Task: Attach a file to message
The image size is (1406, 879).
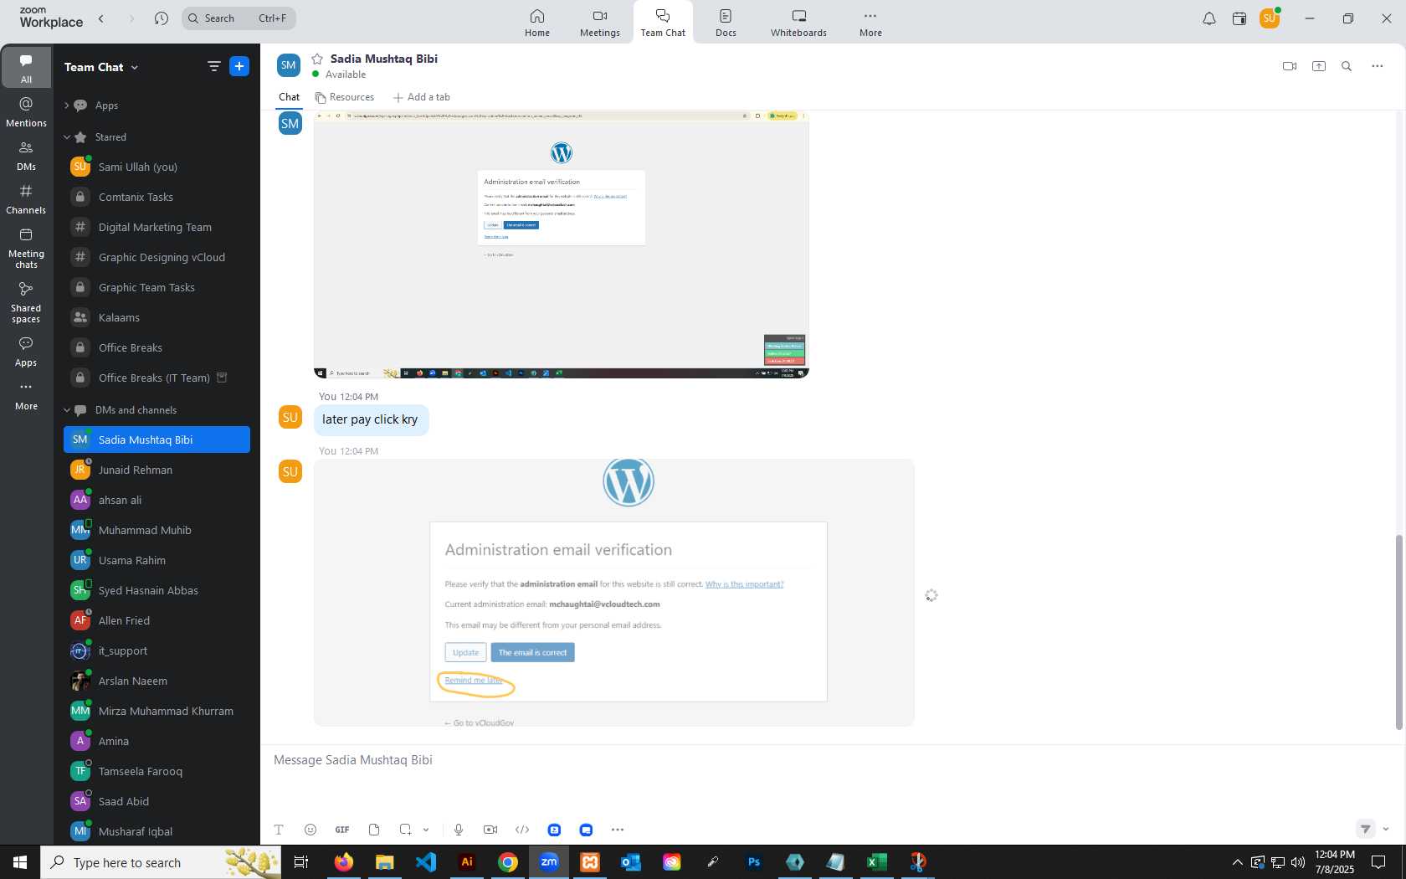Action: pos(374,830)
